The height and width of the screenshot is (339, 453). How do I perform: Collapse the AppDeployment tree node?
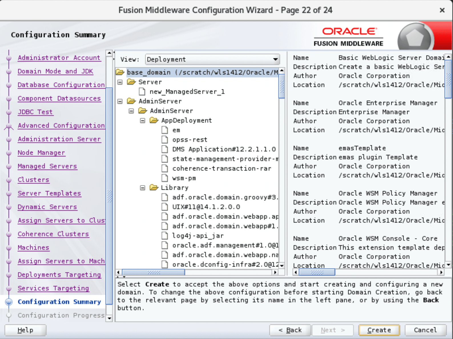[x=142, y=121]
